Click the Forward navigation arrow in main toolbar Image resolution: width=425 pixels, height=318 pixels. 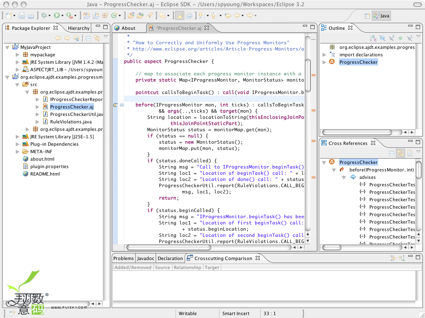tap(250, 16)
